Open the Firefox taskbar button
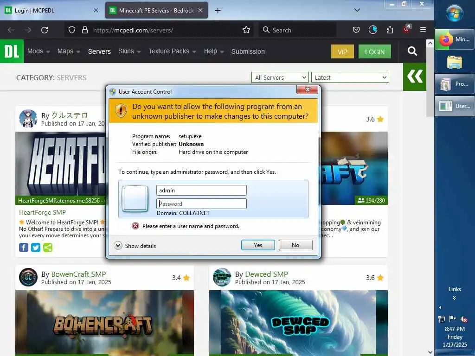This screenshot has width=475, height=356. coord(455,40)
